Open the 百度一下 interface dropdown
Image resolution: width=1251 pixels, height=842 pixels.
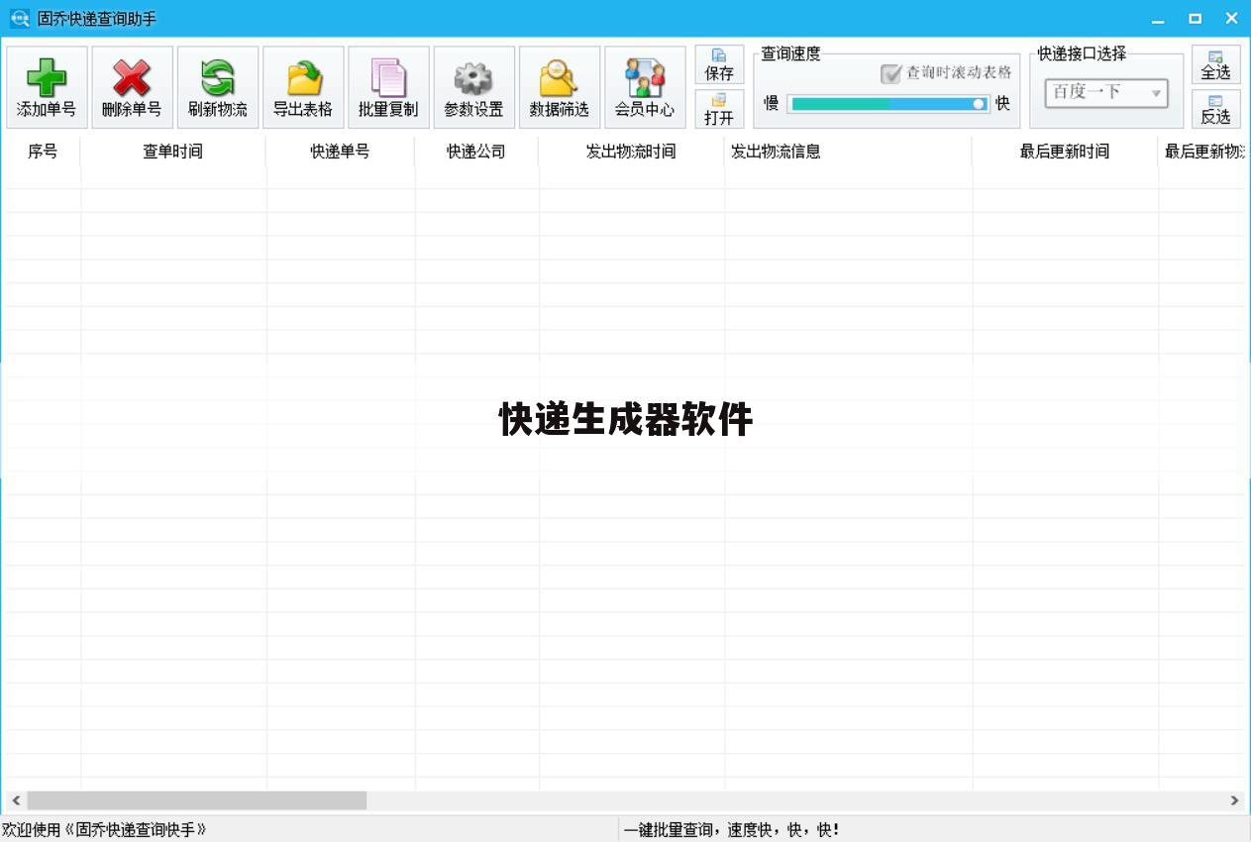tap(1106, 93)
